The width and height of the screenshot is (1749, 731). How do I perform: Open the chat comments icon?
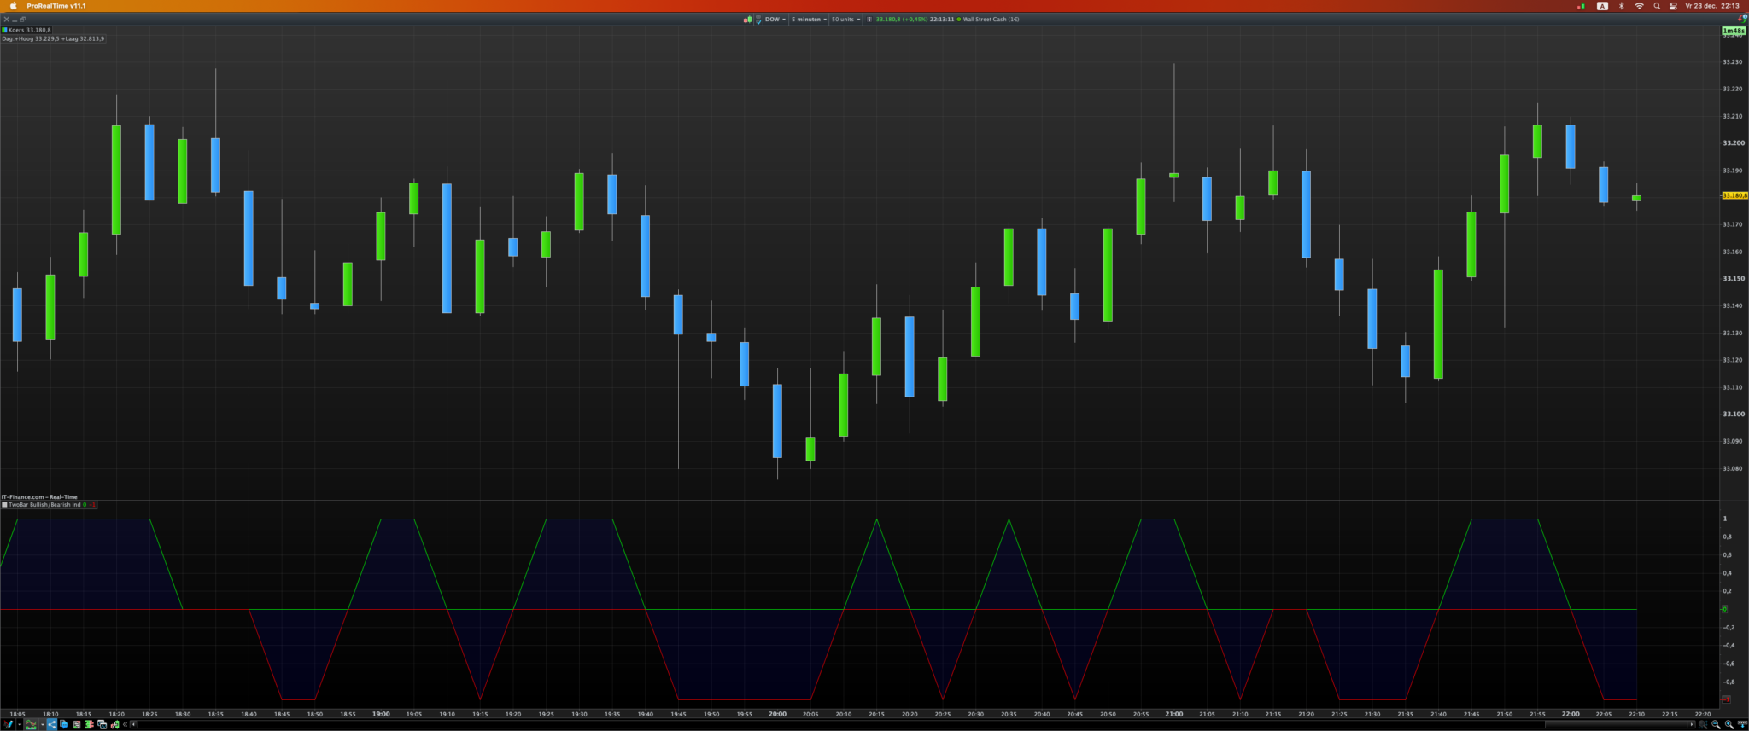pyautogui.click(x=64, y=724)
